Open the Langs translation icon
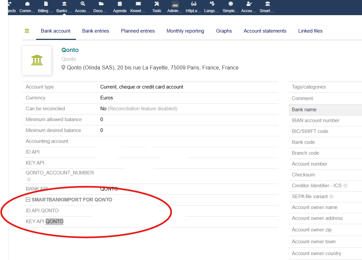 click(x=212, y=4)
